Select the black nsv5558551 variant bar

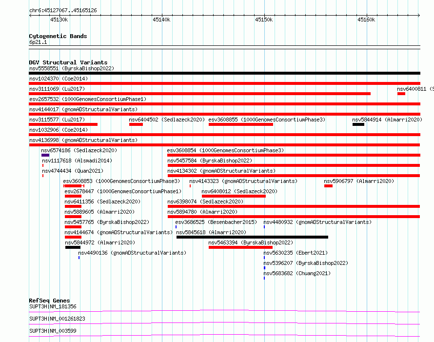224,73
